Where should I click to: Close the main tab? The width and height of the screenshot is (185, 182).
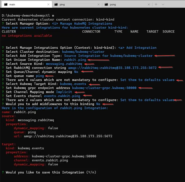pos(48,5)
